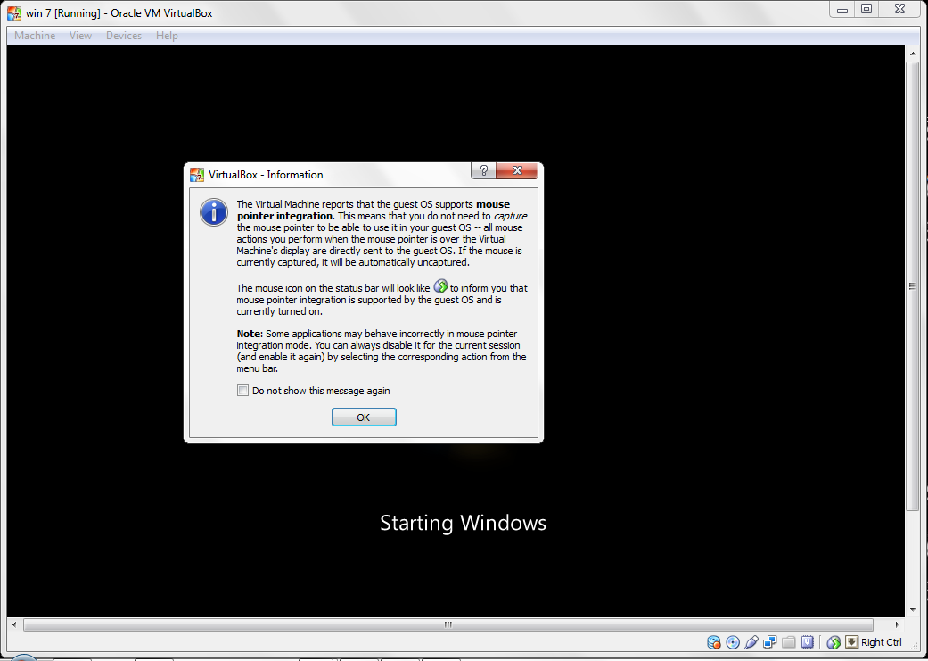Open the shared folders status icon
The width and height of the screenshot is (928, 661).
(788, 642)
